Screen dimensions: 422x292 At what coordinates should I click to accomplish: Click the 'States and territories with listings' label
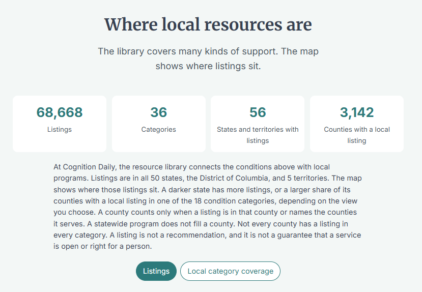258,135
